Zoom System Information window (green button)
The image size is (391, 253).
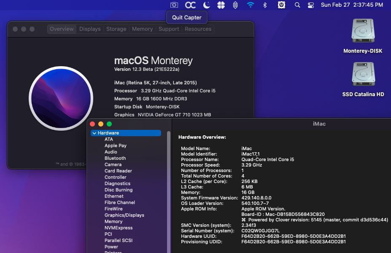click(109, 124)
